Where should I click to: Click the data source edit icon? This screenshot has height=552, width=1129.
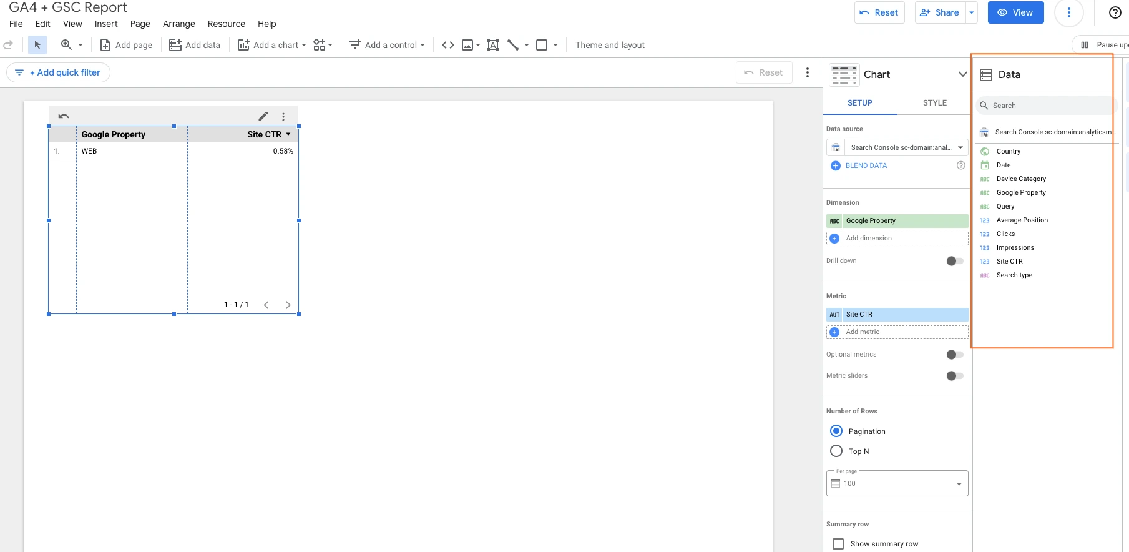point(836,147)
